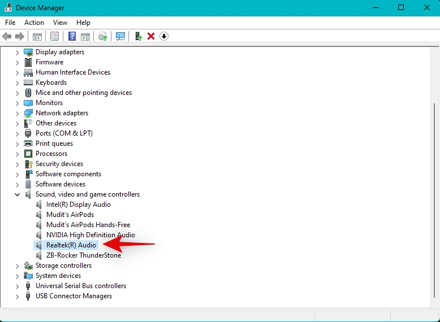Expand the Network adapters node
Screen dimensions: 440x322
pyautogui.click(x=18, y=113)
